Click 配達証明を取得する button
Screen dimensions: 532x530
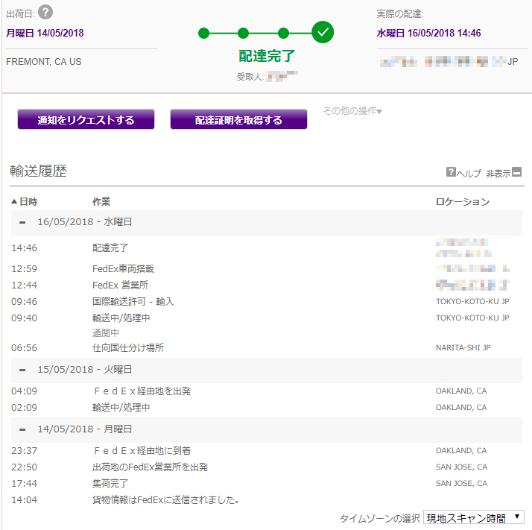click(238, 119)
